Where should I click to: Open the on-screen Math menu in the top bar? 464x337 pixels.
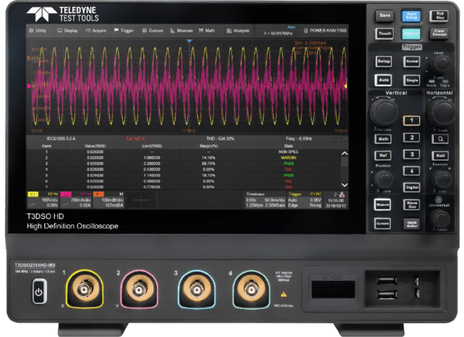[x=206, y=30]
